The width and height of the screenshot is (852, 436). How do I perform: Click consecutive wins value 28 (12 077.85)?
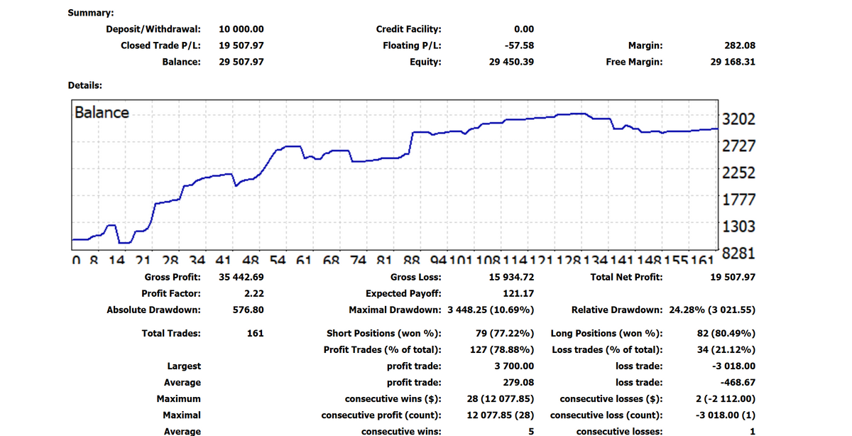[501, 399]
